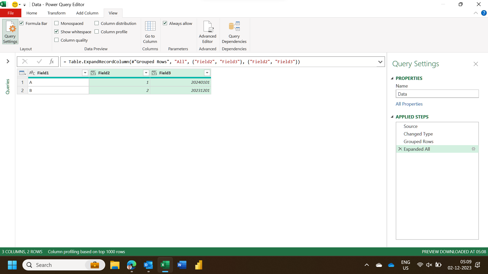488x274 pixels.
Task: Open the gear icon on the Expanded All step
Action: [473, 149]
